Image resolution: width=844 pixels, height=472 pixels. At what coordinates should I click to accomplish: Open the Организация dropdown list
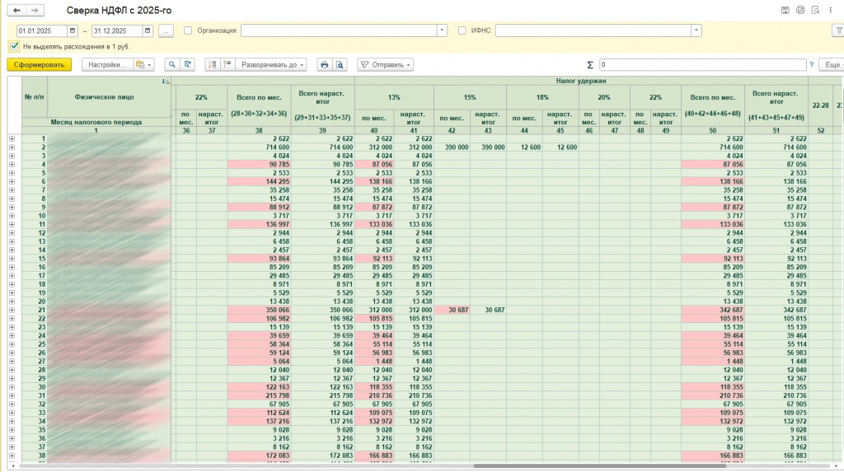click(442, 30)
